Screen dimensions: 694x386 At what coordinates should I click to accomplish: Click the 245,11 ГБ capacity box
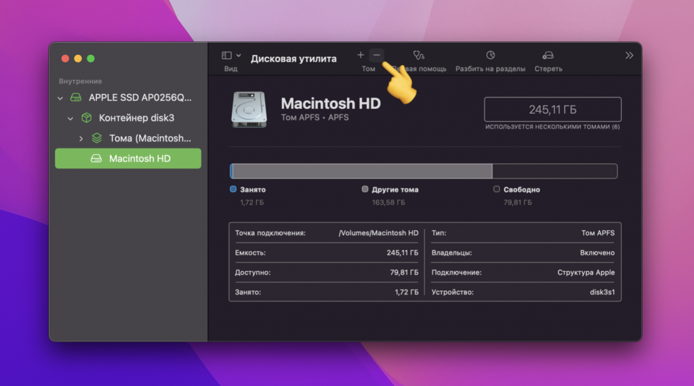[552, 110]
